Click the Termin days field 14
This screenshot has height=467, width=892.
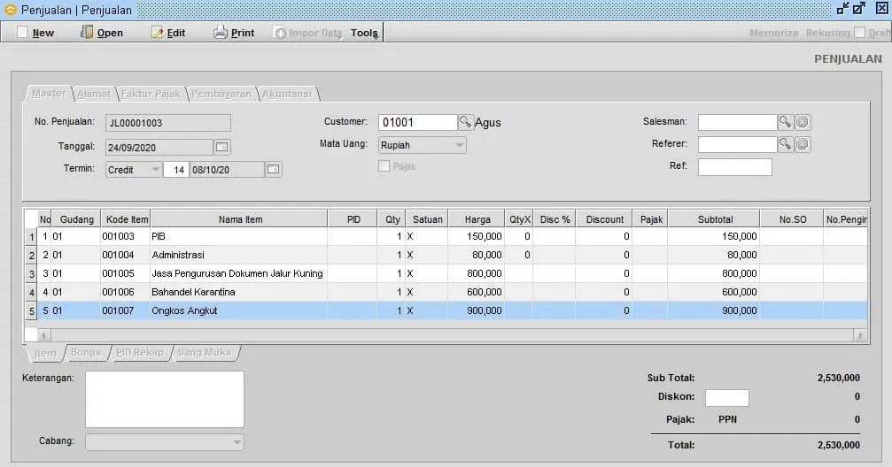(x=176, y=169)
